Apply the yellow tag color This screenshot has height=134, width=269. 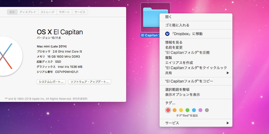click(x=181, y=110)
